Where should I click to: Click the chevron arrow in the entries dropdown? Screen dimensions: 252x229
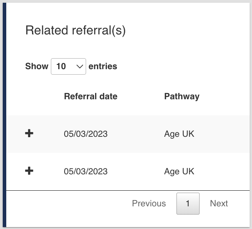(x=80, y=66)
